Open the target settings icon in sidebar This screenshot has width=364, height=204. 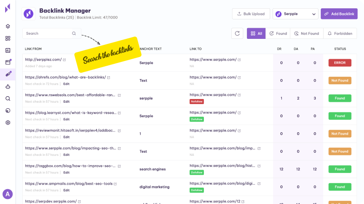click(x=8, y=123)
